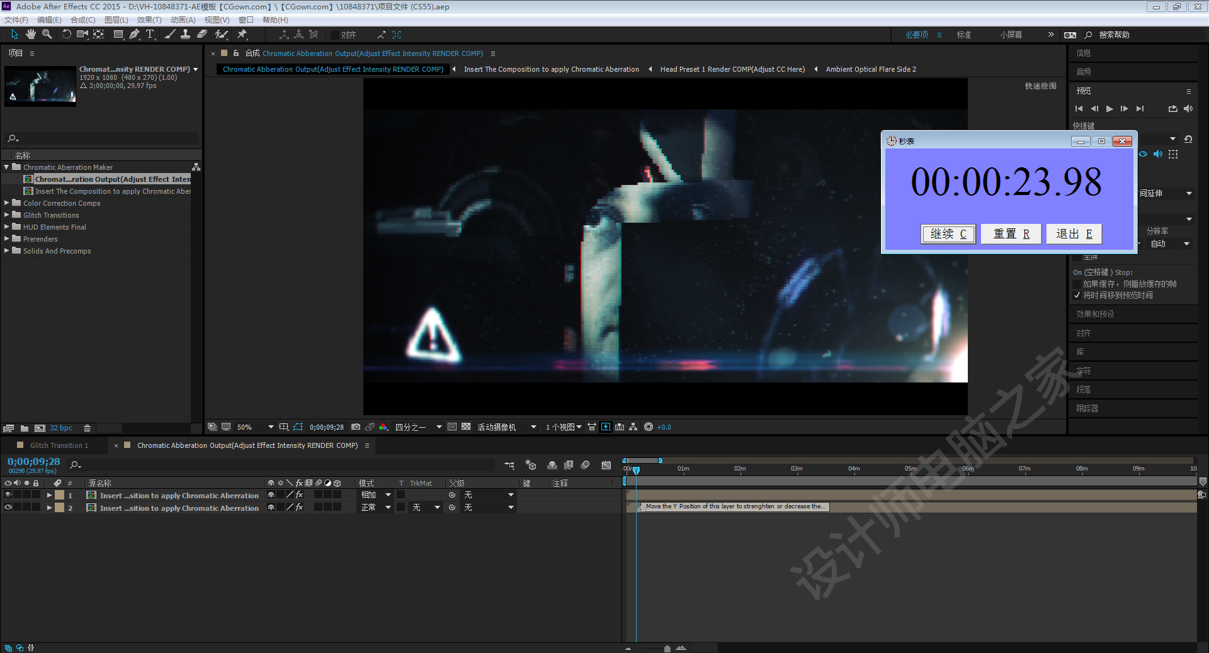Click 继续 C button in stopwatch window
The height and width of the screenshot is (653, 1209).
tap(948, 234)
